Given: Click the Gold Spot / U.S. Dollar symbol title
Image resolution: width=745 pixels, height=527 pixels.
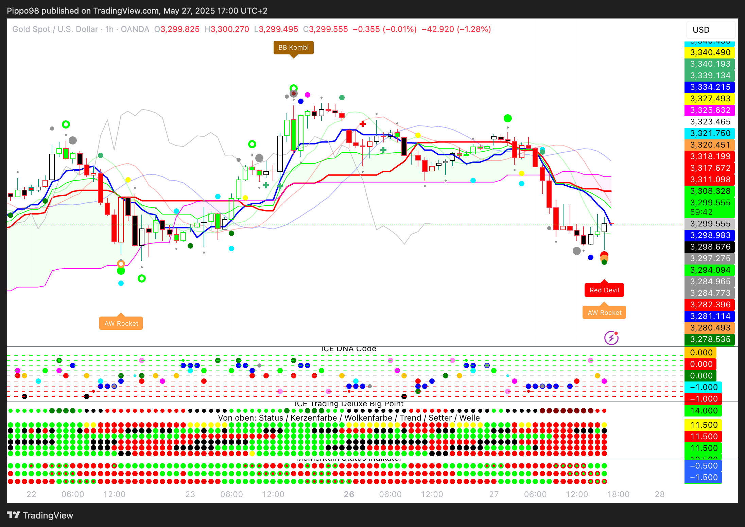Looking at the screenshot, I should coord(55,29).
